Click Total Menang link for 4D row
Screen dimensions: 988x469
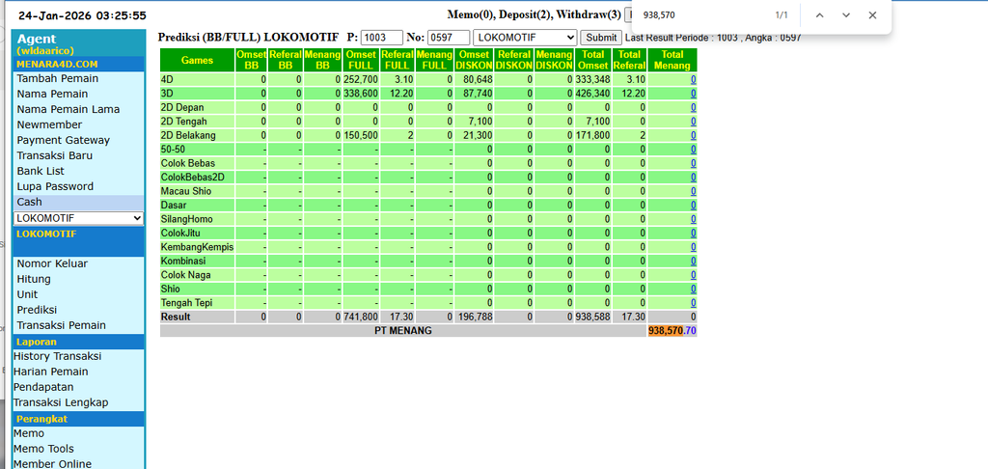tap(693, 79)
